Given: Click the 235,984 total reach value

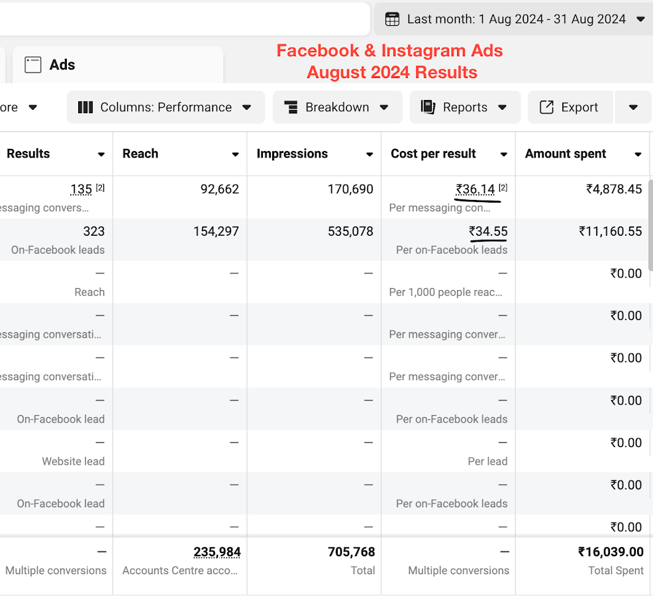Looking at the screenshot, I should 217,552.
